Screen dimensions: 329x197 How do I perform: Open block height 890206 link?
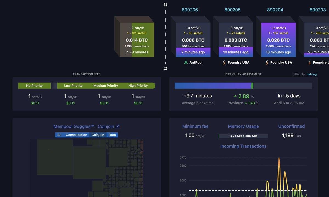pos(190,10)
